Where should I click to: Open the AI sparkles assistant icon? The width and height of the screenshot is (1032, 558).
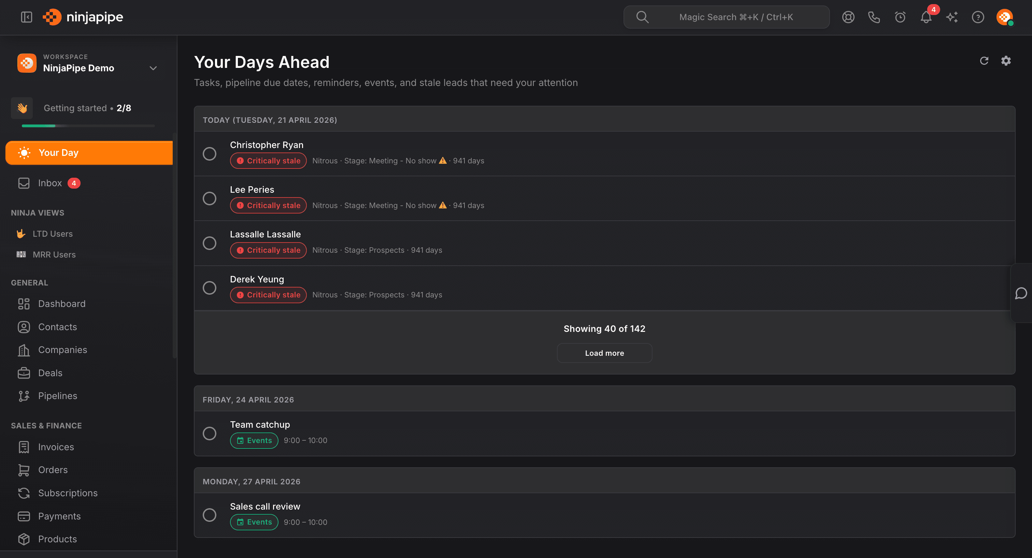[x=952, y=17]
